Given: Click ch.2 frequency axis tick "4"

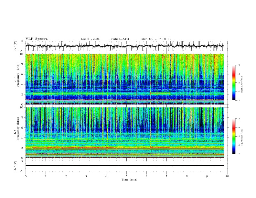Looking at the screenshot, I should (x=23, y=138).
